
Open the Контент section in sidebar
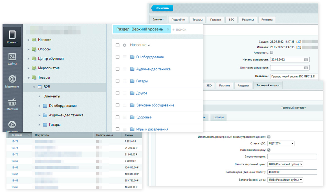(12, 37)
